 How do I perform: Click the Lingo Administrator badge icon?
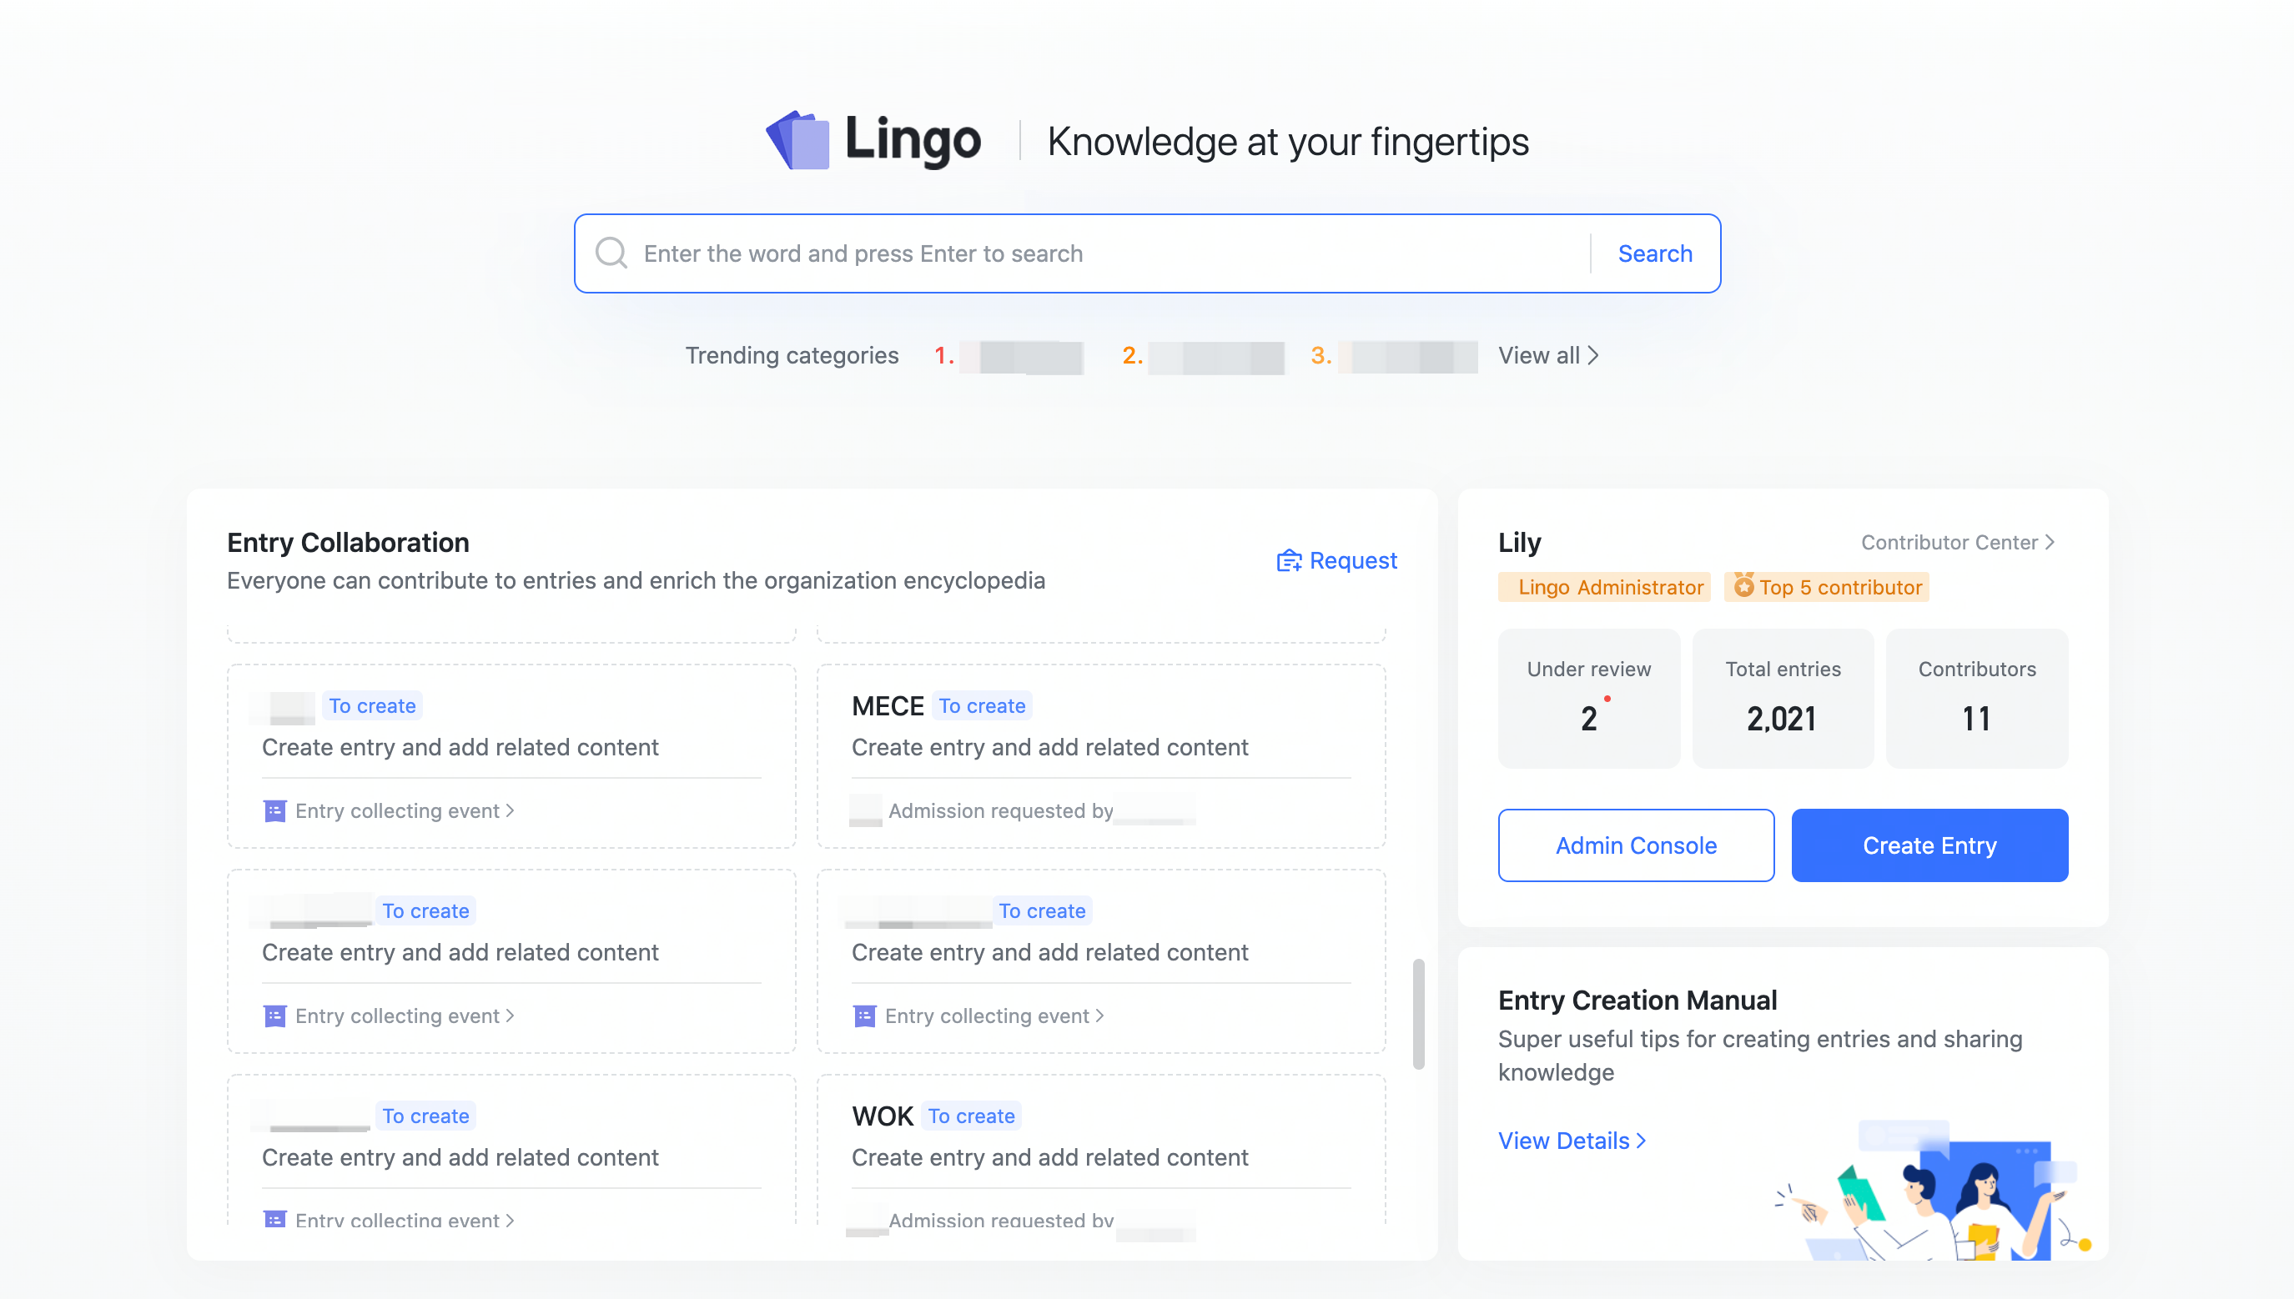(1608, 586)
